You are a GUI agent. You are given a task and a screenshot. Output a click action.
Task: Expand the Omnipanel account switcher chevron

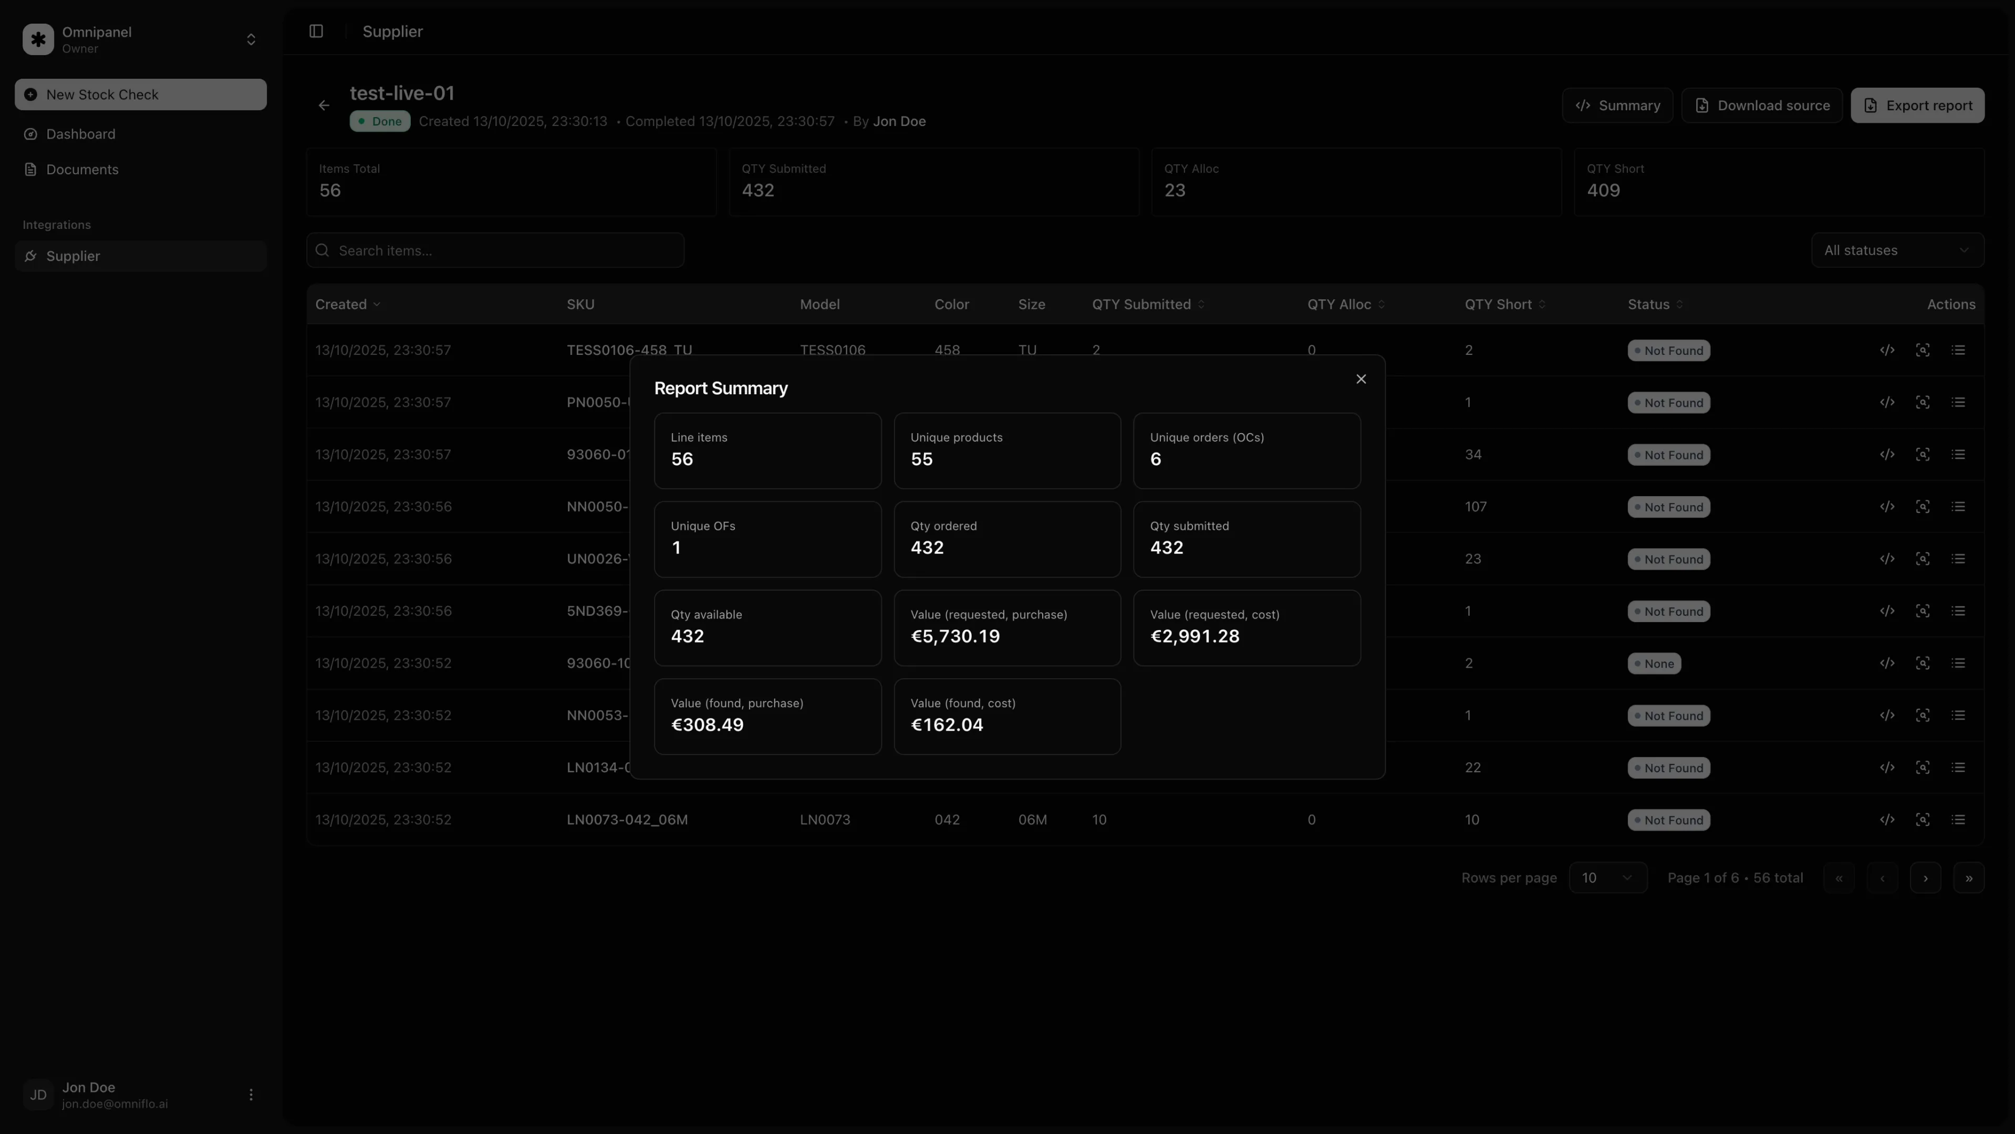coord(251,39)
